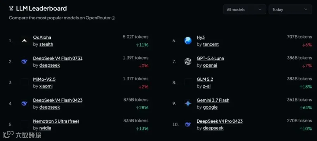Open the MiMo-V2.5 model link

(44, 79)
